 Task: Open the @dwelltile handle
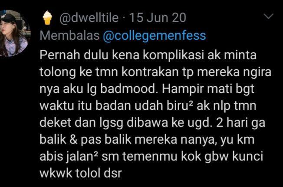[89, 18]
